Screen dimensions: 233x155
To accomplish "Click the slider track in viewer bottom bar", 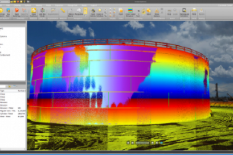I will pyautogui.click(x=142, y=142).
